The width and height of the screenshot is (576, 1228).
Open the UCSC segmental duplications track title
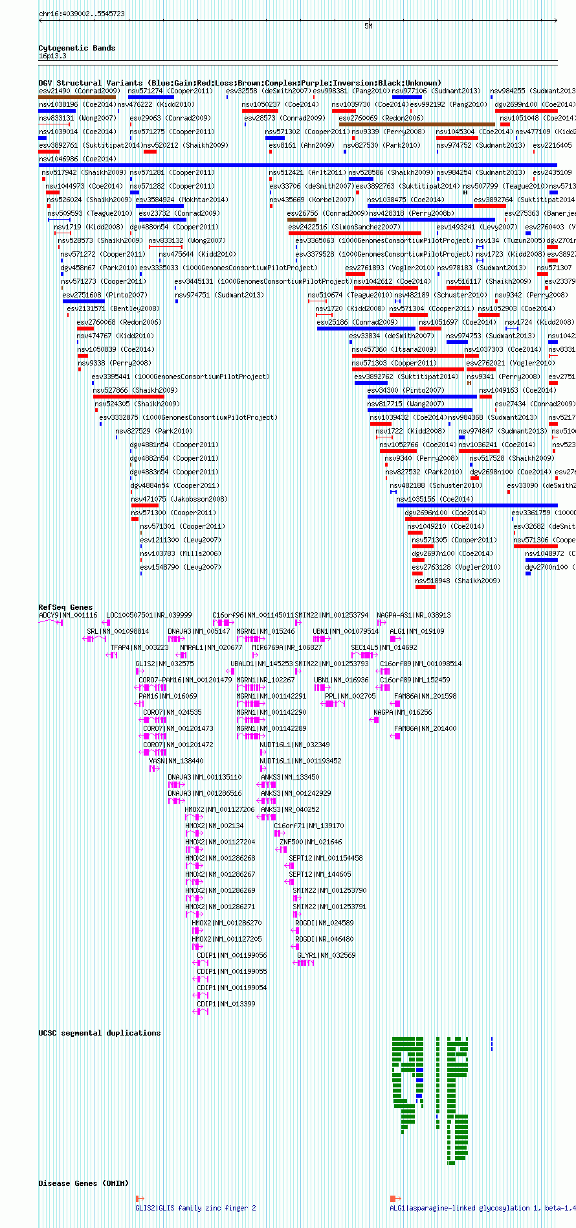coord(100,1033)
